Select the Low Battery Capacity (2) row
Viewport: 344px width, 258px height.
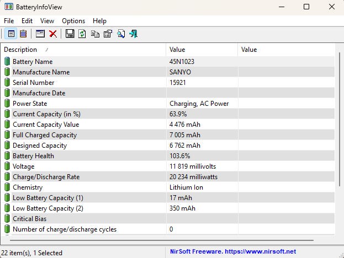168,208
